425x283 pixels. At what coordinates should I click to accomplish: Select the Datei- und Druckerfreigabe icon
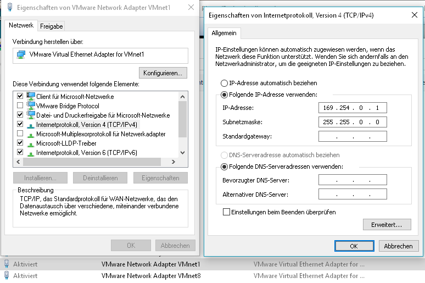click(x=30, y=115)
